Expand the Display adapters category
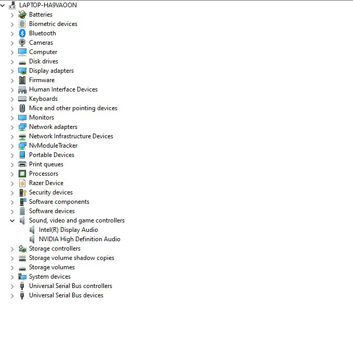Viewport: 353px width, 353px height. pyautogui.click(x=12, y=71)
